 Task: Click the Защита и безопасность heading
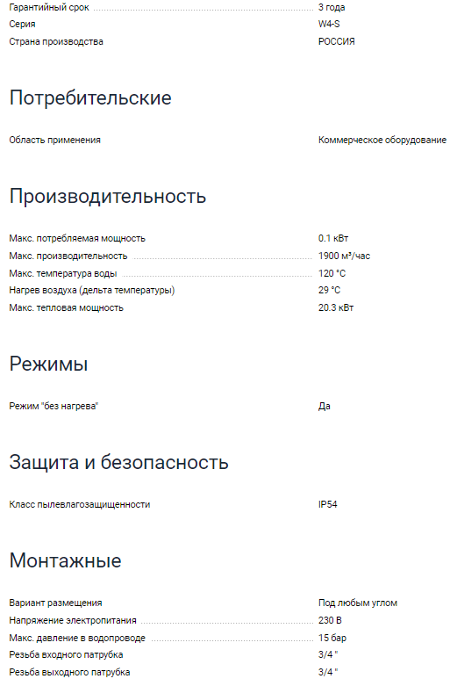pyautogui.click(x=118, y=462)
